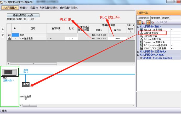Image resolution: width=181 pixels, height=115 pixels.
Task: Click port number cell showing 2000
Action: tap(117, 38)
